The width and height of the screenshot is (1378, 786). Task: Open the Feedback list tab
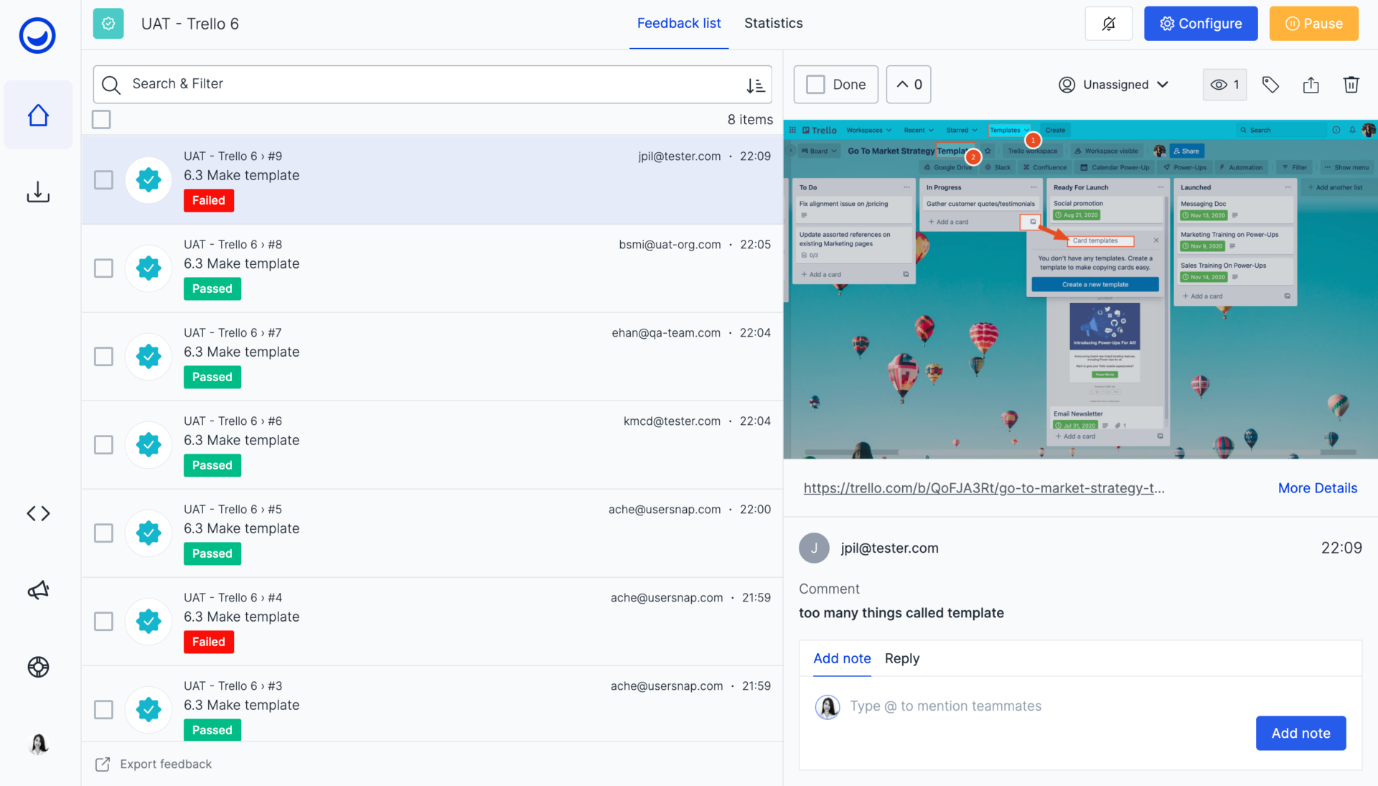[678, 23]
